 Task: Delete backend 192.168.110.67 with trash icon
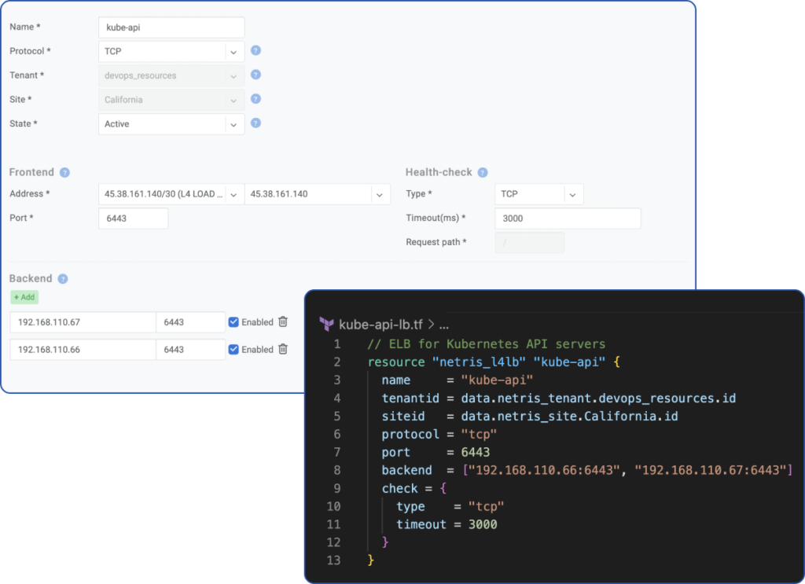tap(283, 321)
